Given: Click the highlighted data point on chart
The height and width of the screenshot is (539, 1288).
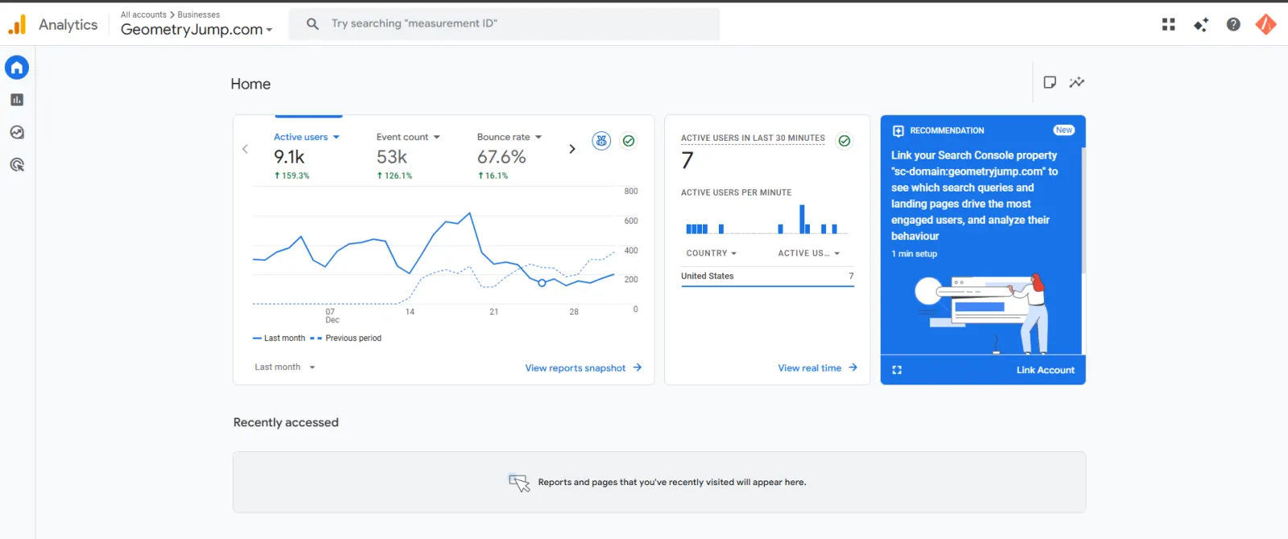Looking at the screenshot, I should tap(542, 282).
